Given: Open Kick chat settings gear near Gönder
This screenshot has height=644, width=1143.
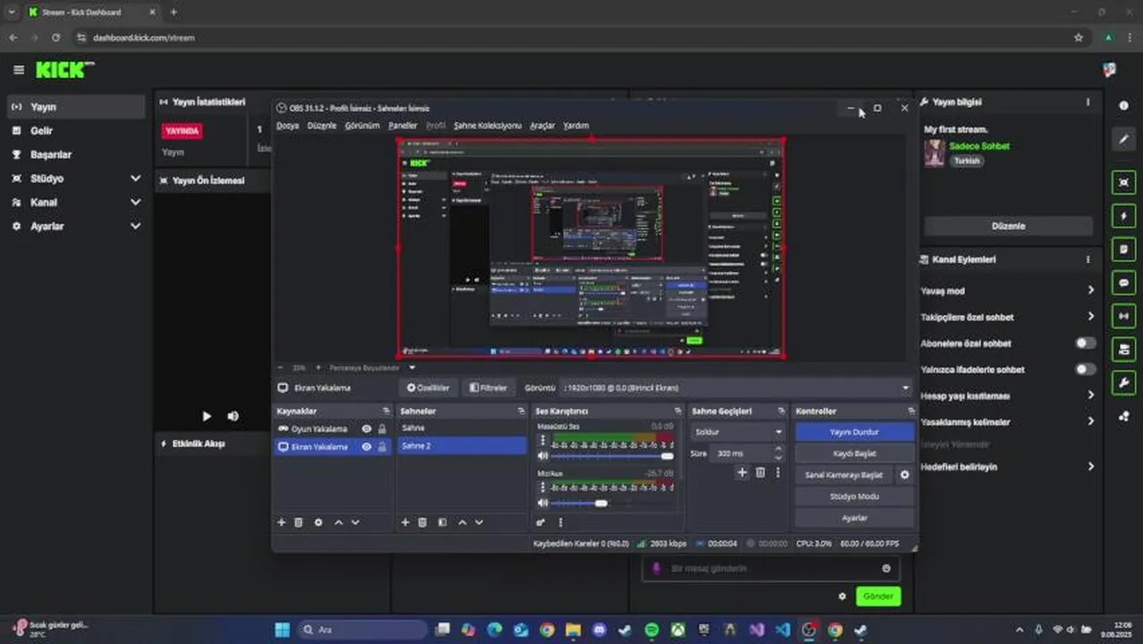Looking at the screenshot, I should (842, 596).
